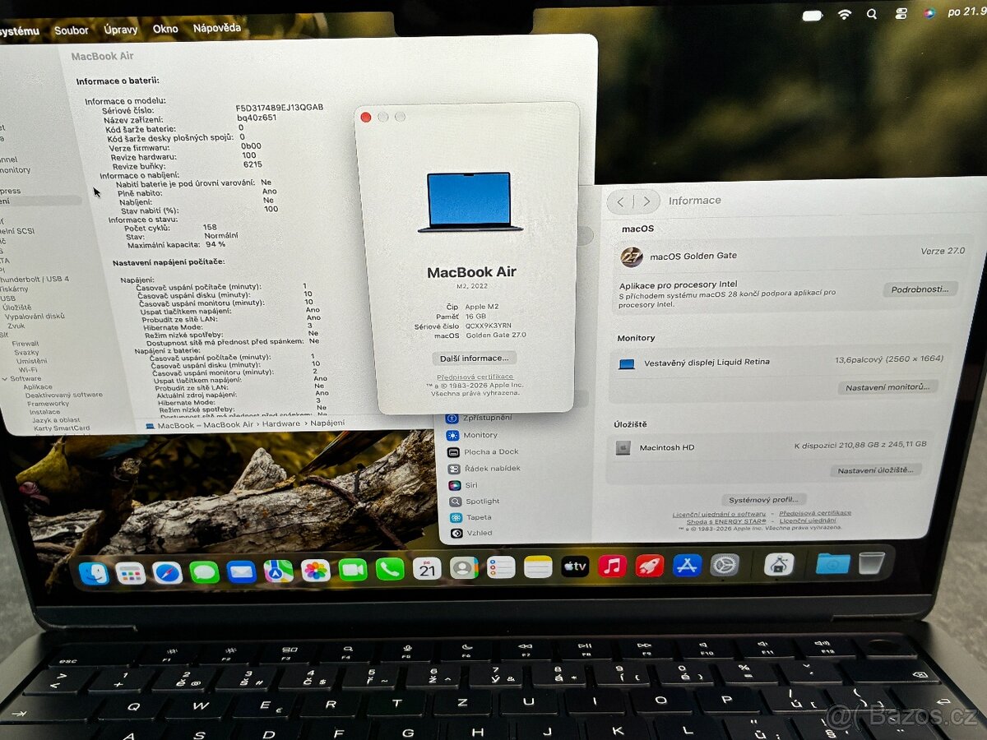Image resolution: width=987 pixels, height=740 pixels.
Task: Open Photos app in Dock
Action: point(316,570)
